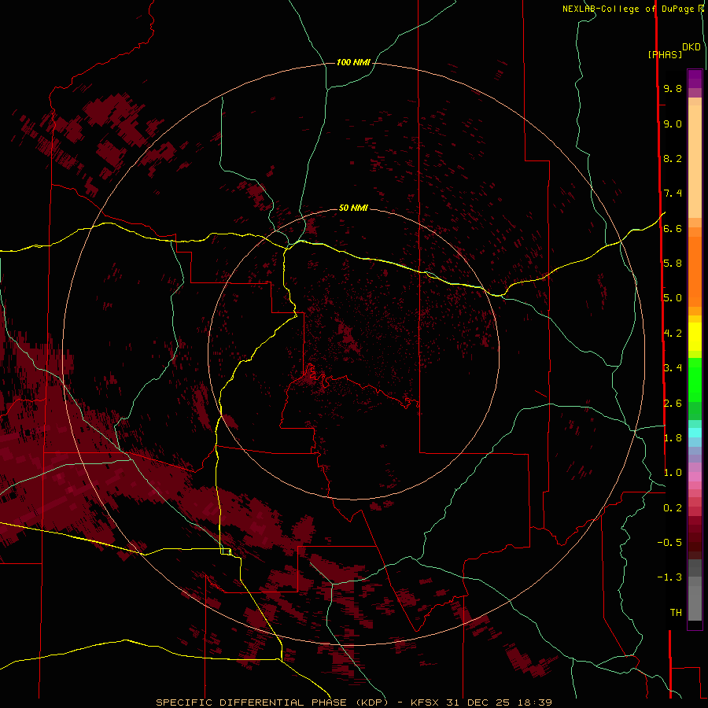The image size is (708, 708).
Task: Click the cyan band of the color scale
Action: pyautogui.click(x=695, y=433)
